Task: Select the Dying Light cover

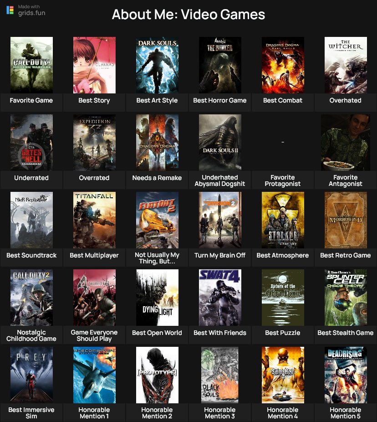Action: click(x=157, y=298)
